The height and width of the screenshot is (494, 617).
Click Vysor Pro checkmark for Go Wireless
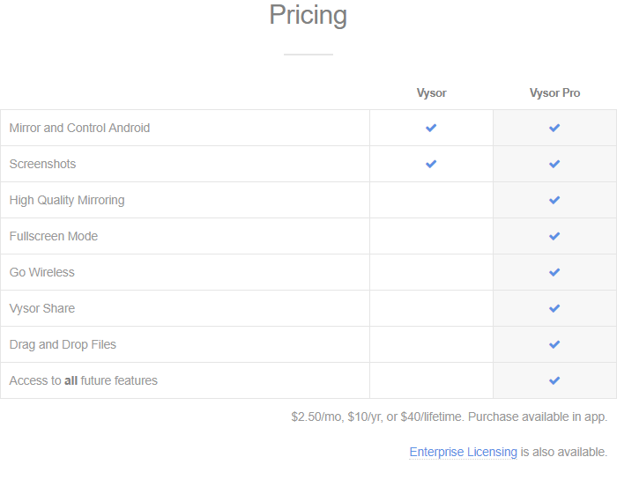coord(554,272)
